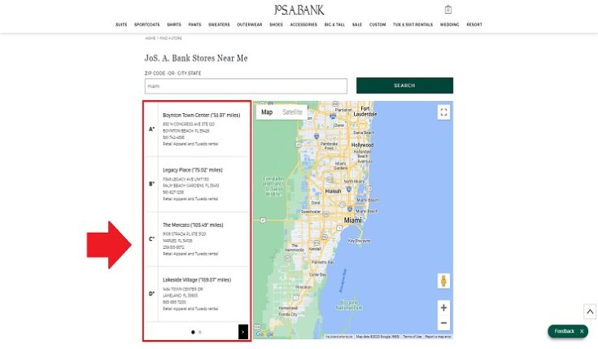
Task: Click the Find a Store breadcrumb
Action: 171,38
